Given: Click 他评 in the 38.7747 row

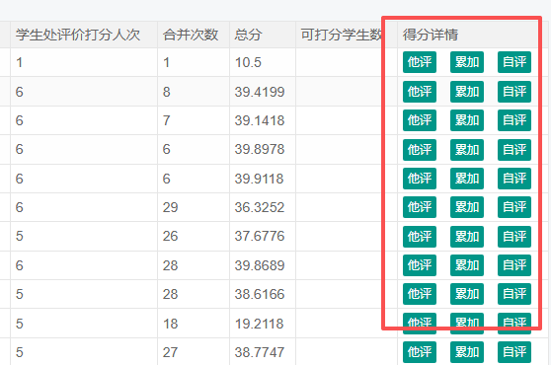Looking at the screenshot, I should click(420, 352).
